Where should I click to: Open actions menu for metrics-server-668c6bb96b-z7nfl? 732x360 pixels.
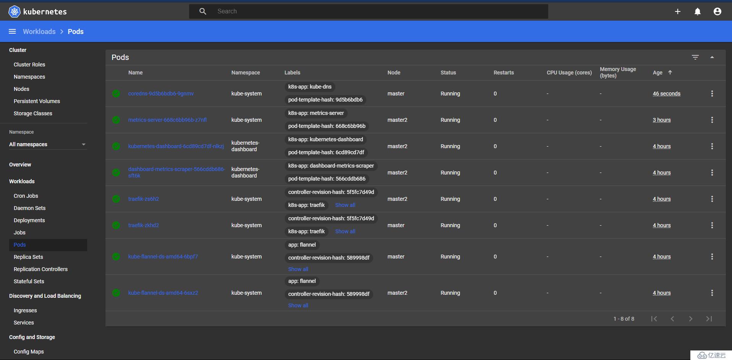(712, 120)
